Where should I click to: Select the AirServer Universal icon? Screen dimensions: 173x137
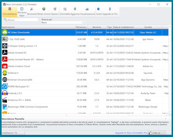[x=5, y=80]
